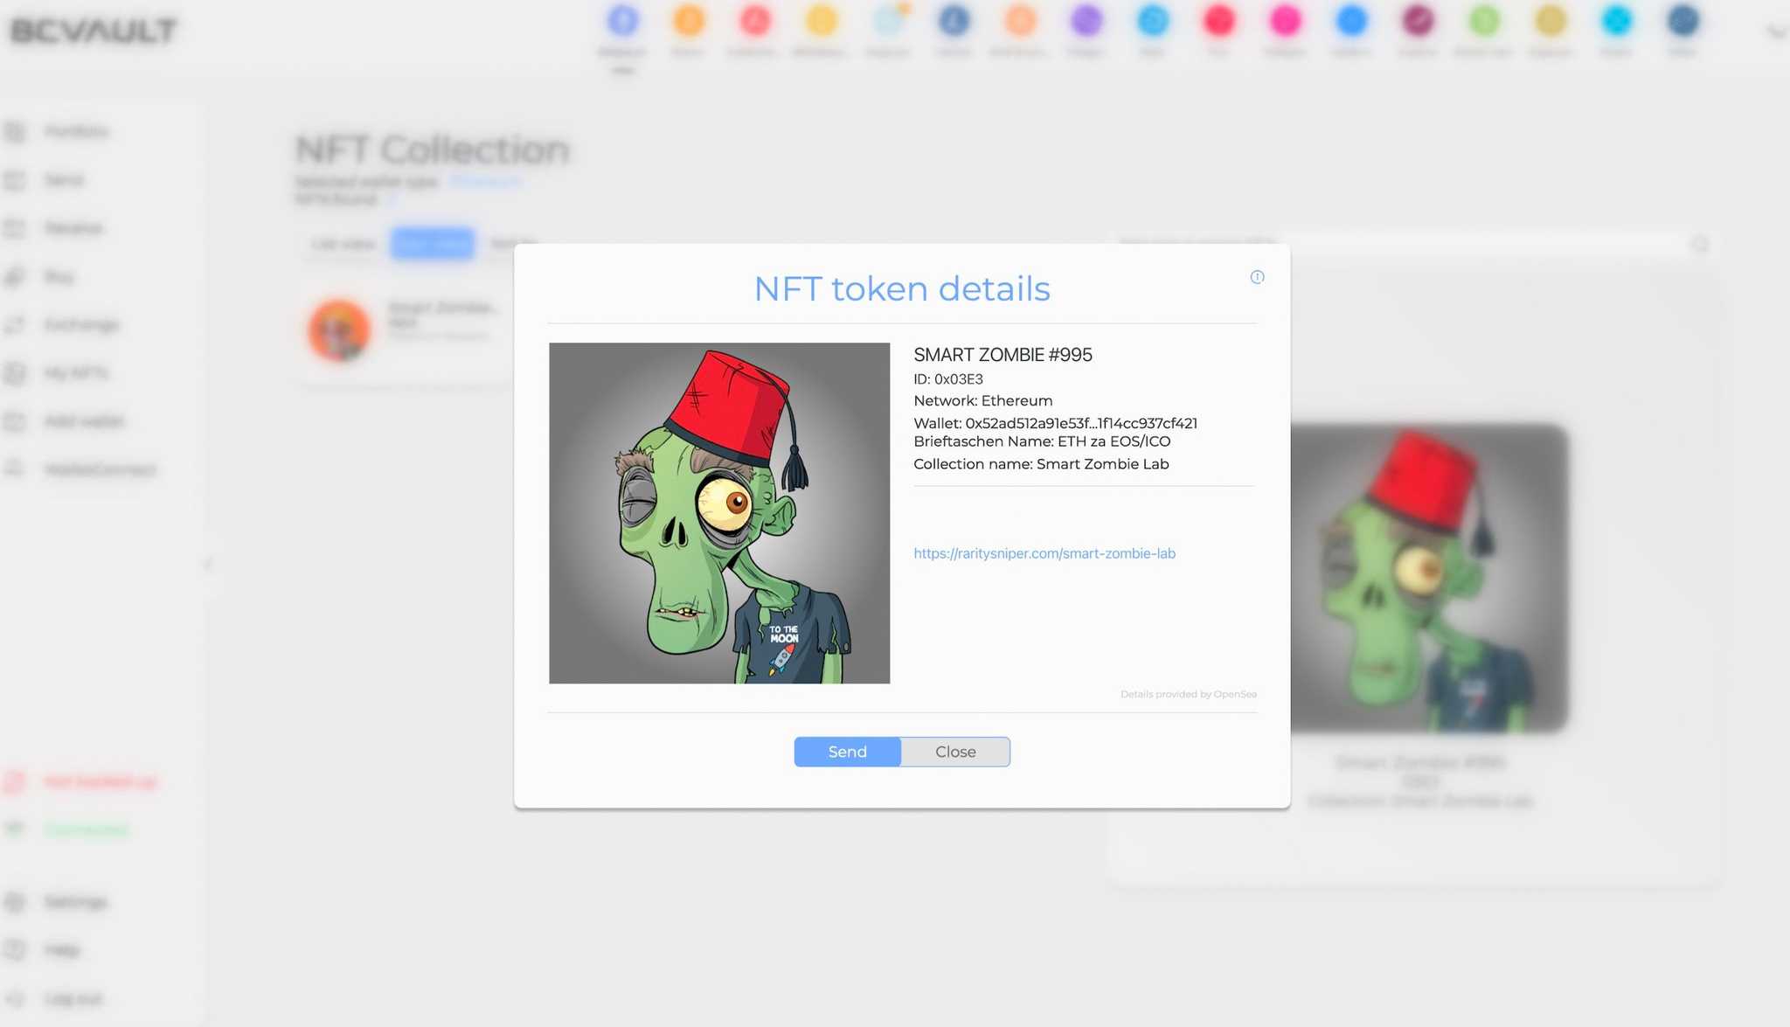The height and width of the screenshot is (1027, 1790).
Task: Click the Settings gear sidebar icon
Action: tap(15, 902)
